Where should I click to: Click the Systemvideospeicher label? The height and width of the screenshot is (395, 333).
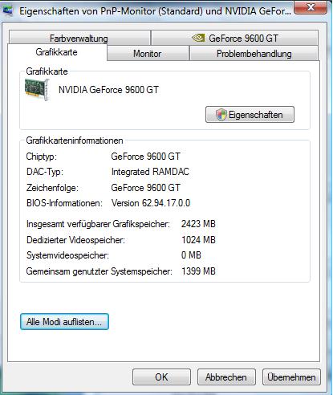[x=67, y=255]
